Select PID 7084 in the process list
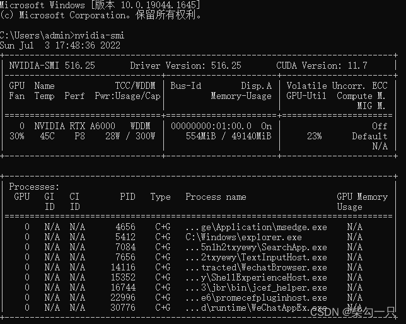 125,247
